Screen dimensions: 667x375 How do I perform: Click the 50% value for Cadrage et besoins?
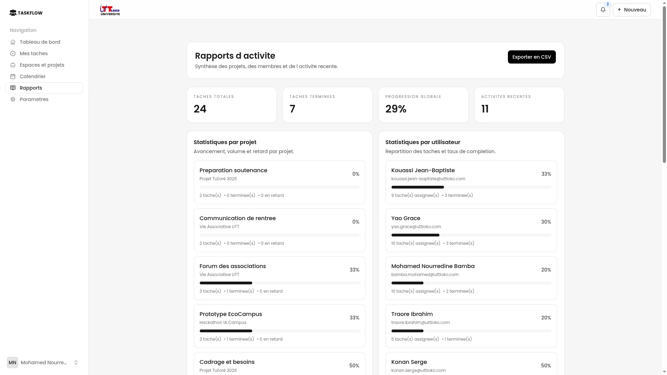coord(354,366)
